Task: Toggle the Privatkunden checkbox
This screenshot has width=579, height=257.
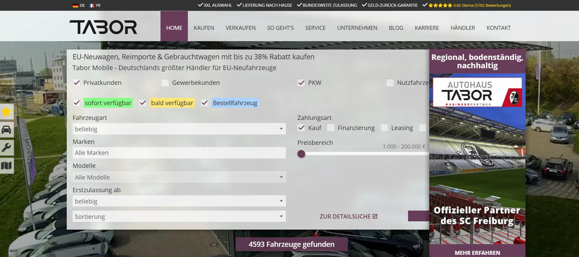Action: (77, 83)
